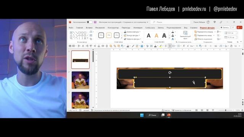Open Заливка фигуры dropdown
The image size is (244, 137).
[x=132, y=32]
